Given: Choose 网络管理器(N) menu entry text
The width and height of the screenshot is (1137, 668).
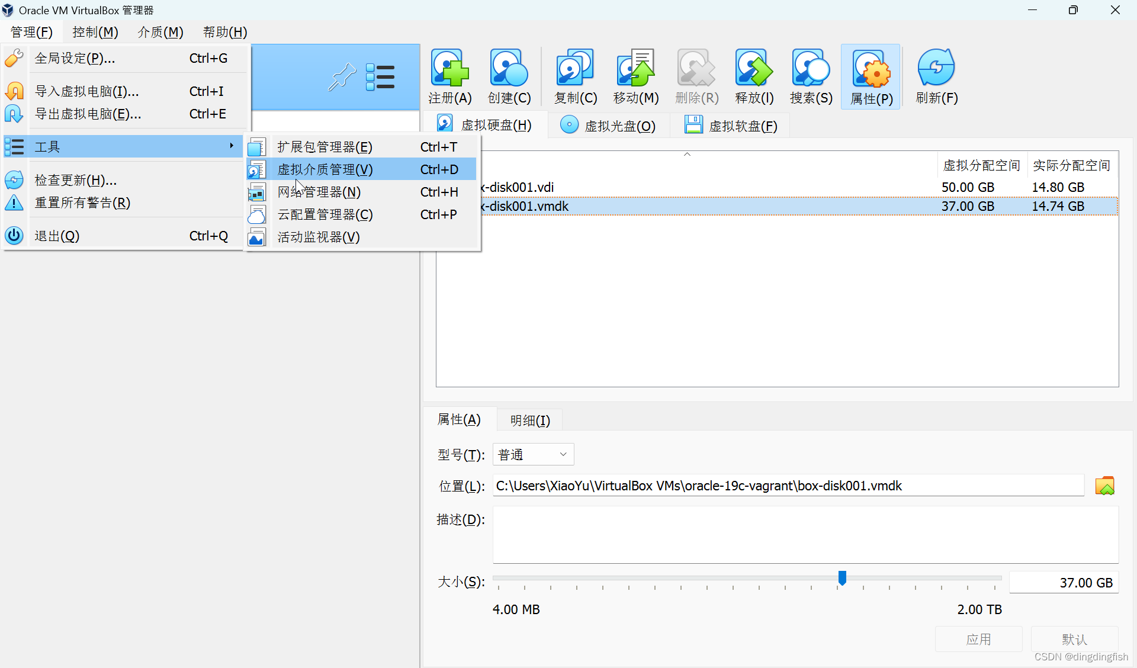Looking at the screenshot, I should (x=319, y=192).
